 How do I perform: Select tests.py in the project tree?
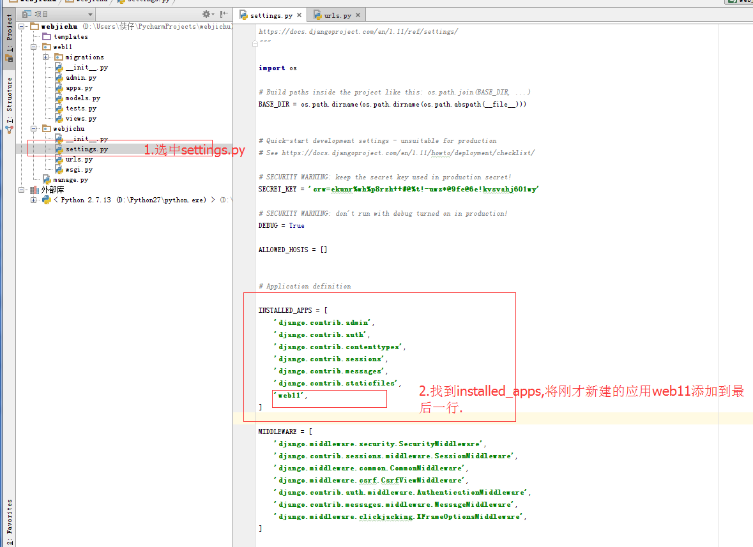pyautogui.click(x=80, y=108)
